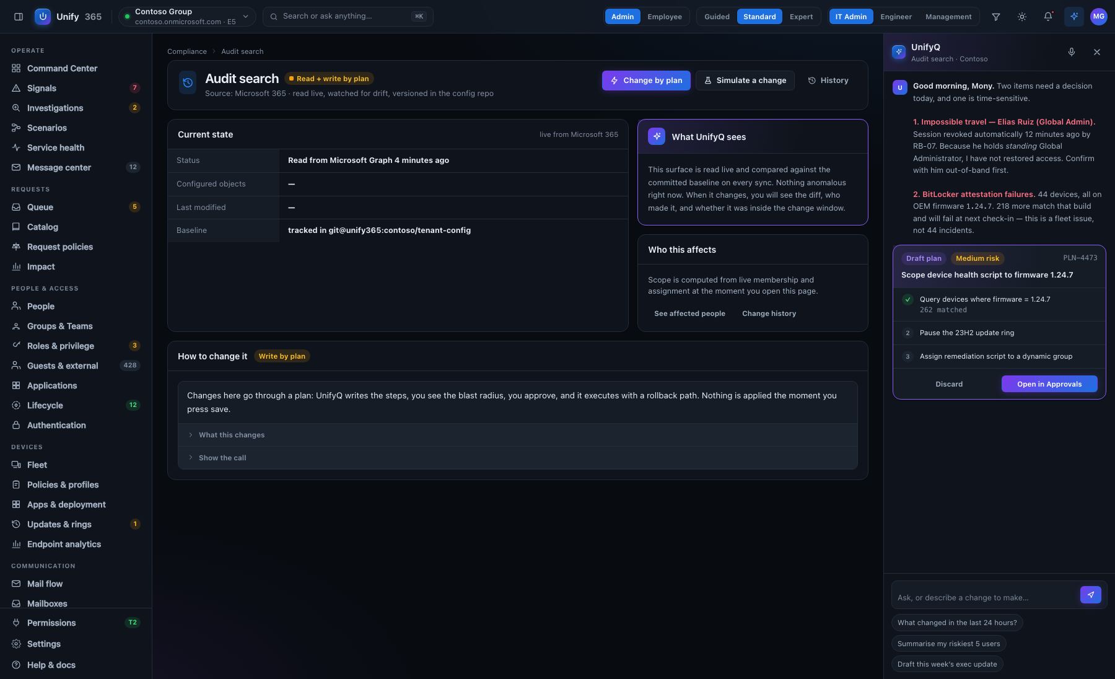Toggle the sidebar collapse icon
The width and height of the screenshot is (1115, 679).
coord(19,17)
